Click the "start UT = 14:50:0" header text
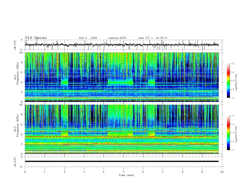This screenshot has height=193, width=250. click(152, 38)
